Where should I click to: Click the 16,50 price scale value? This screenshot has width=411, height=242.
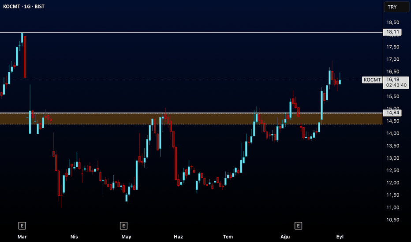pyautogui.click(x=392, y=72)
